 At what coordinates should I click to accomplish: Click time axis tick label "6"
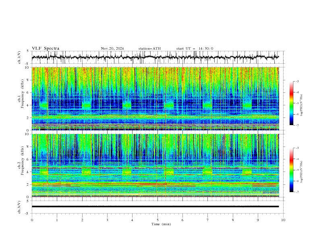(x=182, y=220)
